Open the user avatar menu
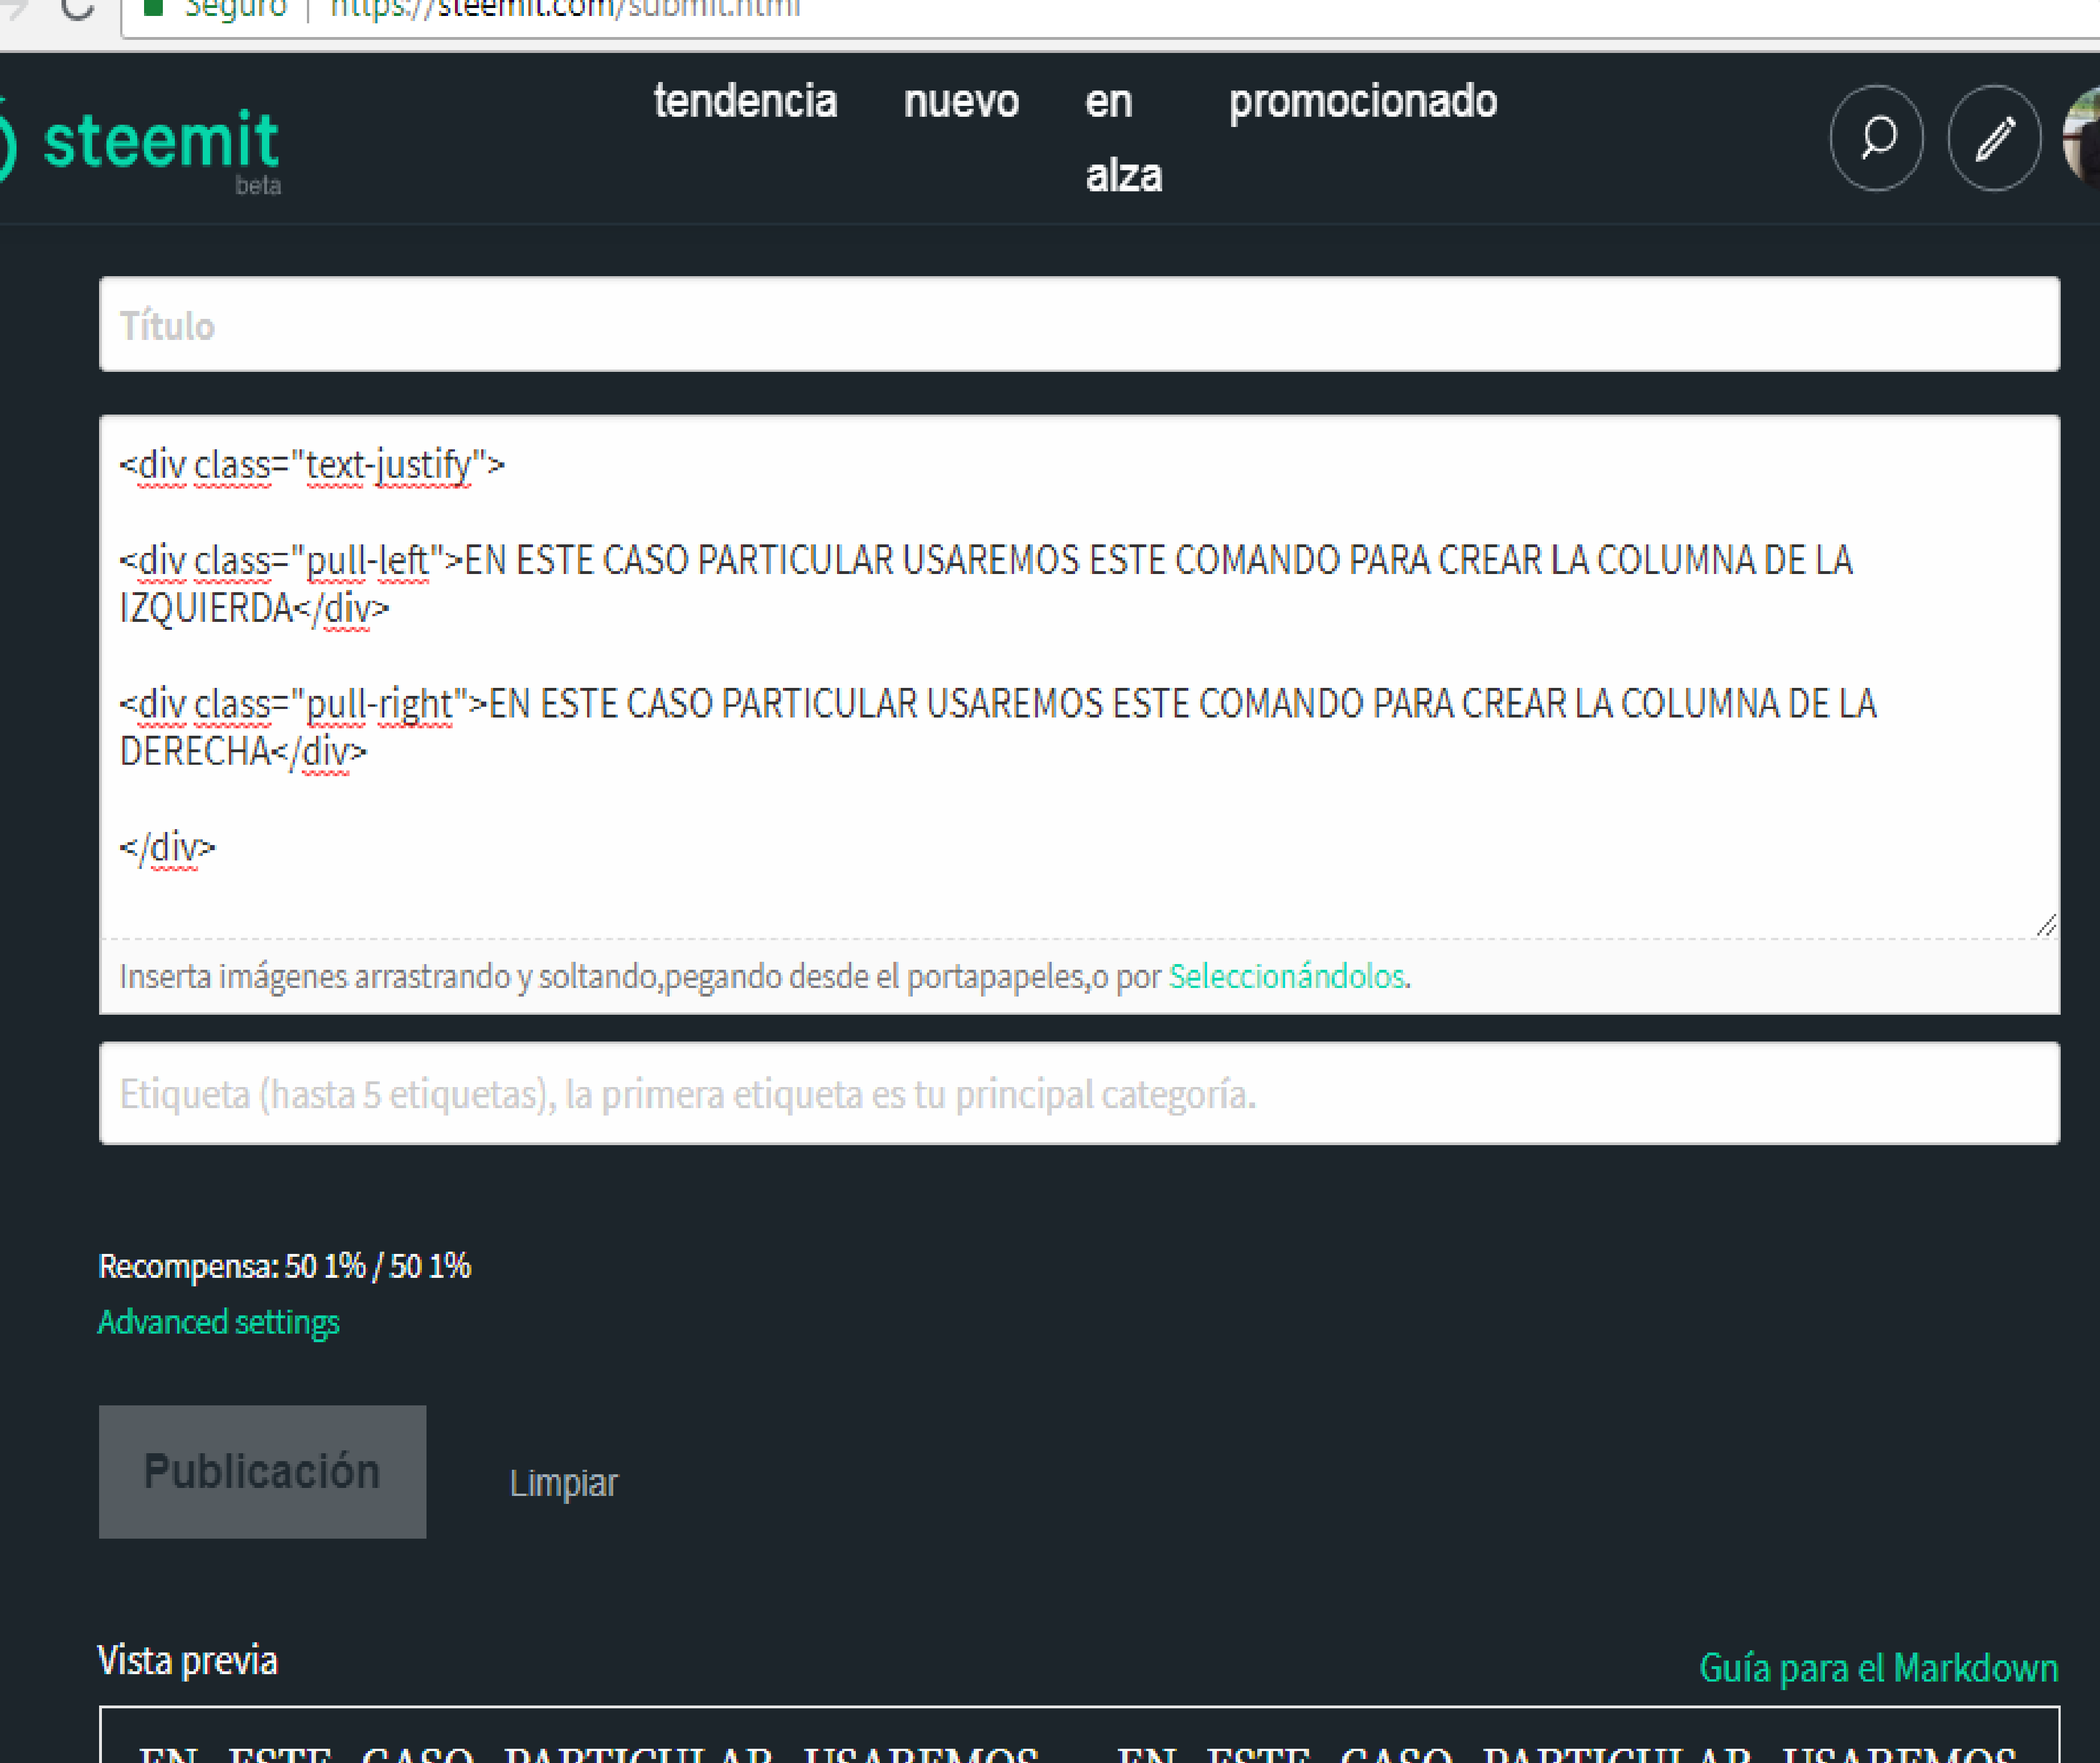 (2082, 138)
